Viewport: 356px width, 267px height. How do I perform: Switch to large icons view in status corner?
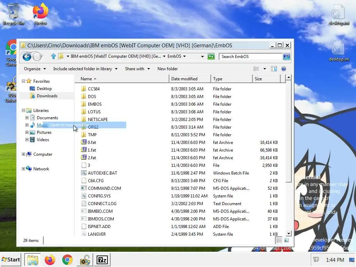click(x=286, y=240)
